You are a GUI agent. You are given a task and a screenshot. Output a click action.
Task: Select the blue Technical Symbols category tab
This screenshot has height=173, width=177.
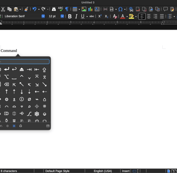point(14,126)
